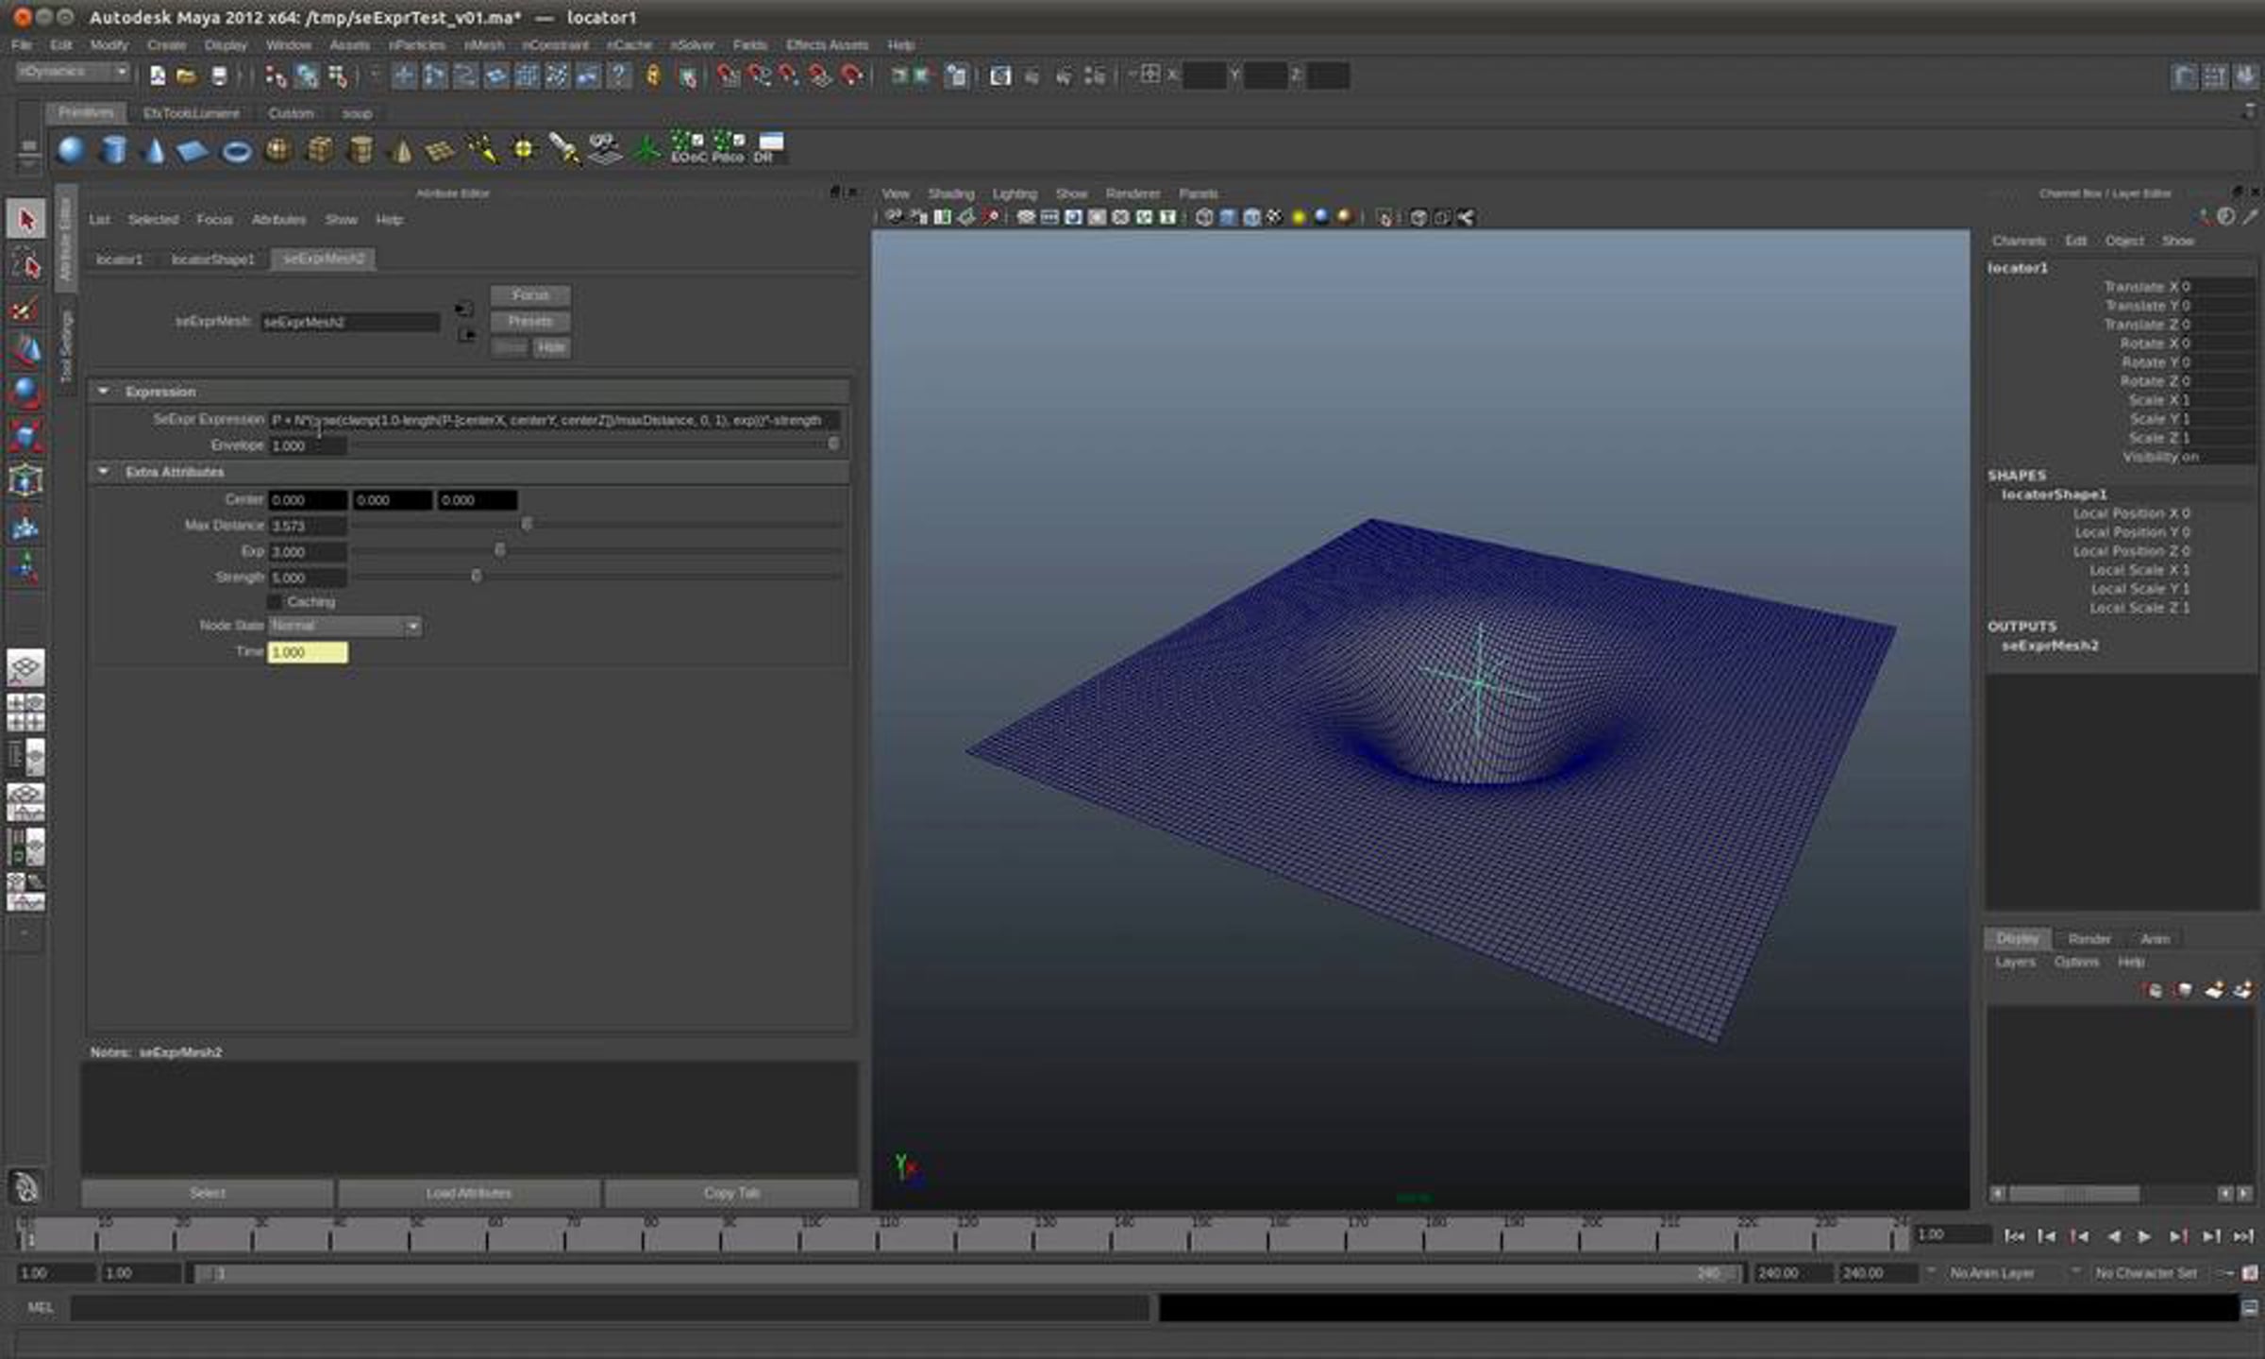Collapse the Extra Attributes section
Image resolution: width=2265 pixels, height=1359 pixels.
104,471
